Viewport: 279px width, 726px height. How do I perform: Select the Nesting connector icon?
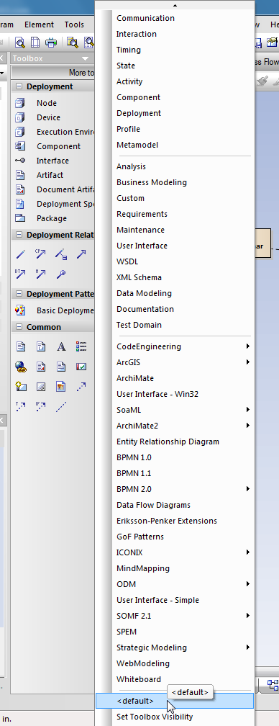[x=61, y=274]
